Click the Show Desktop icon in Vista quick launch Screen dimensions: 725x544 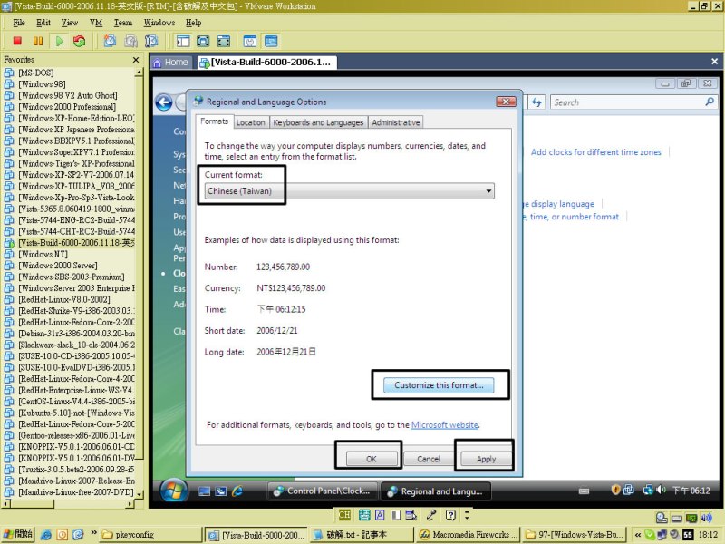pos(204,491)
